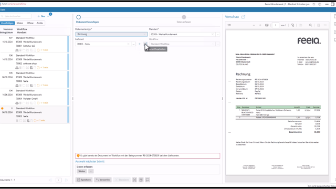336x189 pixels.
Task: Click the Stornieren button
Action: coord(122,180)
